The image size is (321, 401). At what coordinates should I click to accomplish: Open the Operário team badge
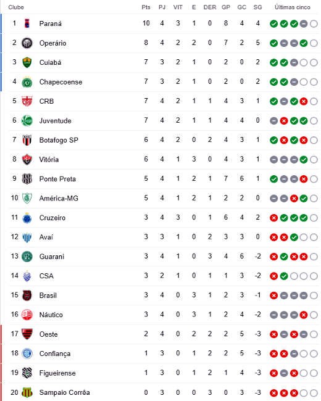point(27,43)
